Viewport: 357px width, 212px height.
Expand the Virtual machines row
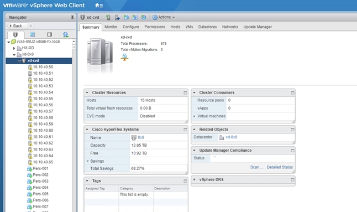pyautogui.click(x=194, y=116)
